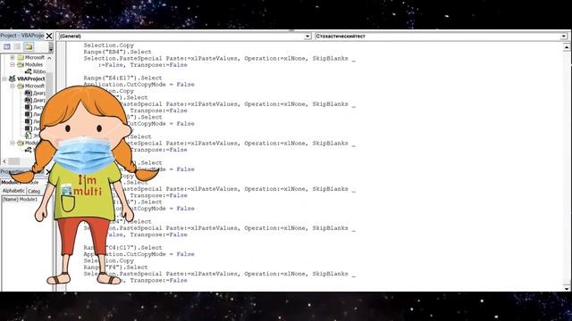Click the Project tree horizontal scroll-left arrow
The width and height of the screenshot is (572, 321).
click(4, 161)
